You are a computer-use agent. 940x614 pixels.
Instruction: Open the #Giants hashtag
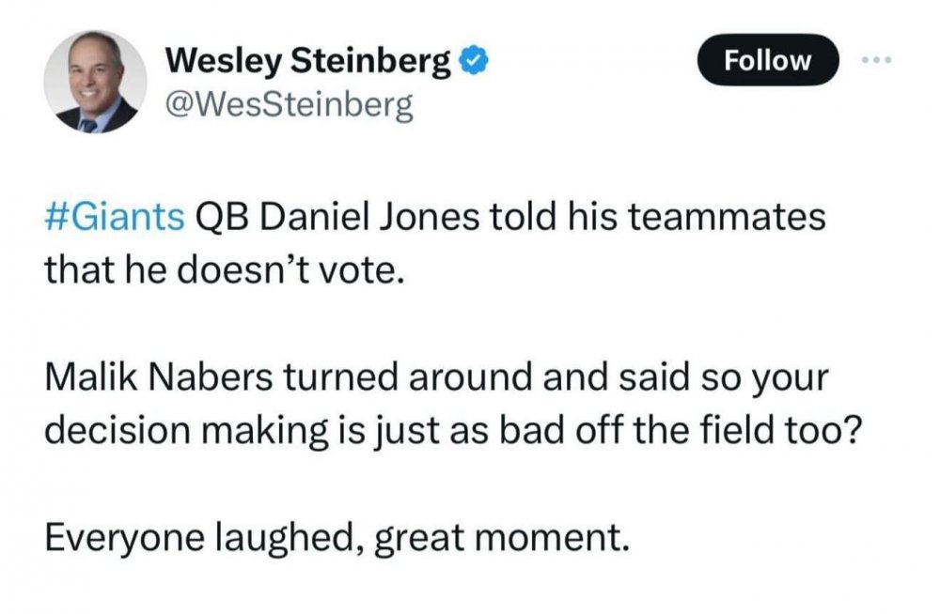pos(115,218)
